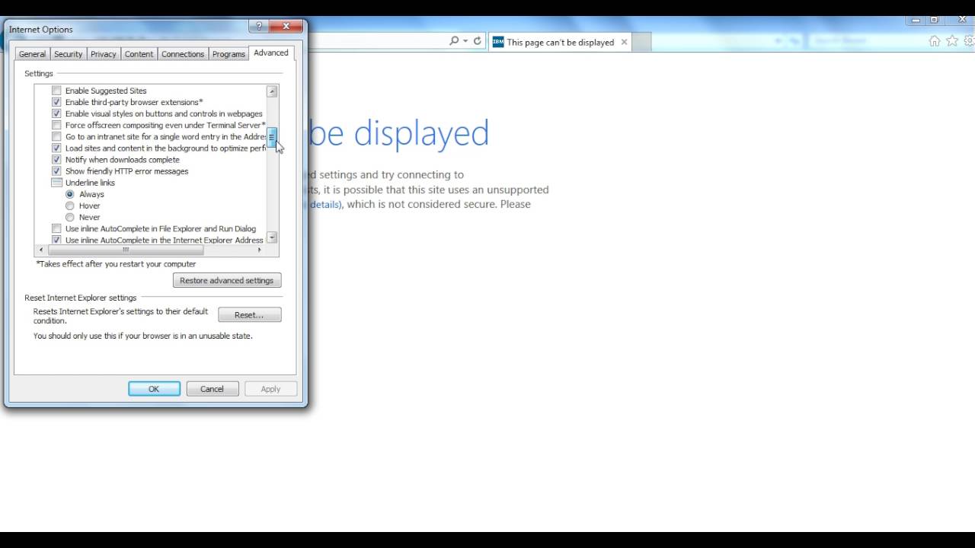Open a new blank tab in Internet Explorer
This screenshot has height=548, width=975.
[x=642, y=43]
